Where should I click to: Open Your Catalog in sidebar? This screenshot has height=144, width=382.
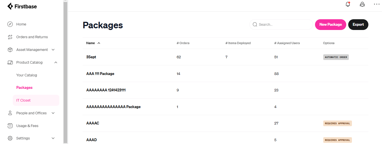[27, 75]
